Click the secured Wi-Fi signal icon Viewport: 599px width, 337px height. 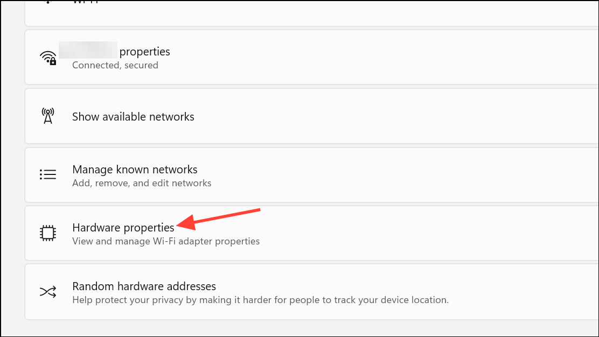pos(48,58)
